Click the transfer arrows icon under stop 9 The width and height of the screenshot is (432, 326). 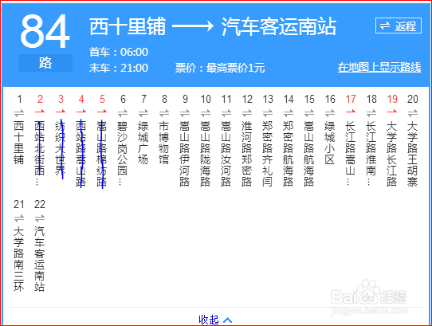tap(185, 113)
